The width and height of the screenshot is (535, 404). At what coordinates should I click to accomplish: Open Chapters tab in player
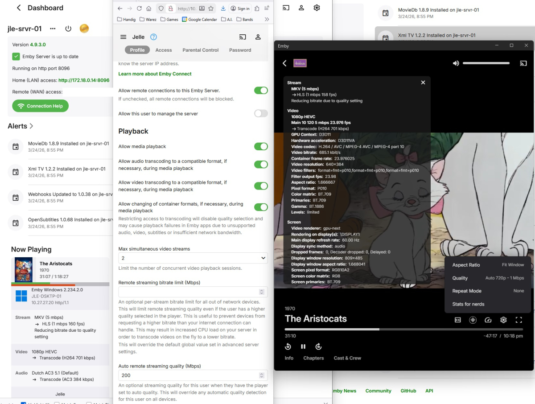point(313,358)
